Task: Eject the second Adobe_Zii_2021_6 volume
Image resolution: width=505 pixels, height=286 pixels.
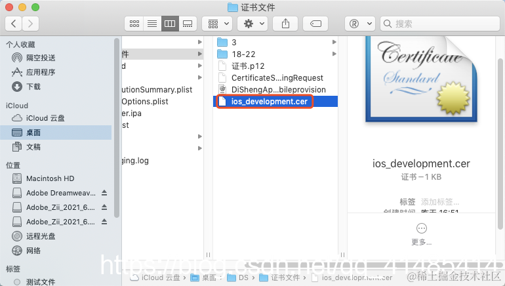Action: point(104,222)
